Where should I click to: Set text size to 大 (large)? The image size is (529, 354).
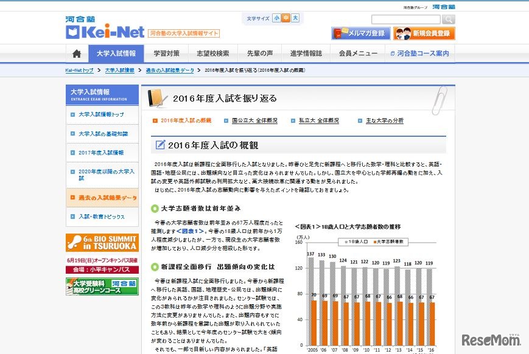295,18
